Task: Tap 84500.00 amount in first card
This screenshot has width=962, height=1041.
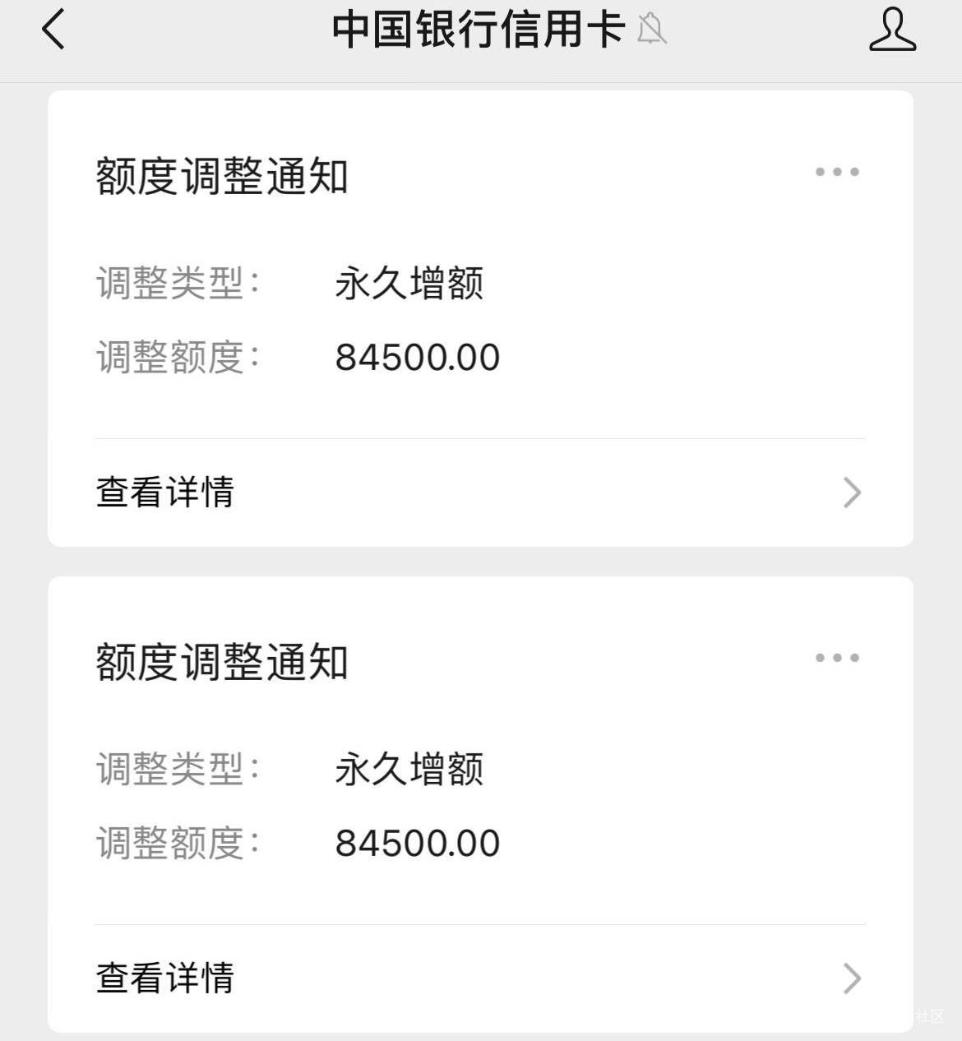Action: 418,358
